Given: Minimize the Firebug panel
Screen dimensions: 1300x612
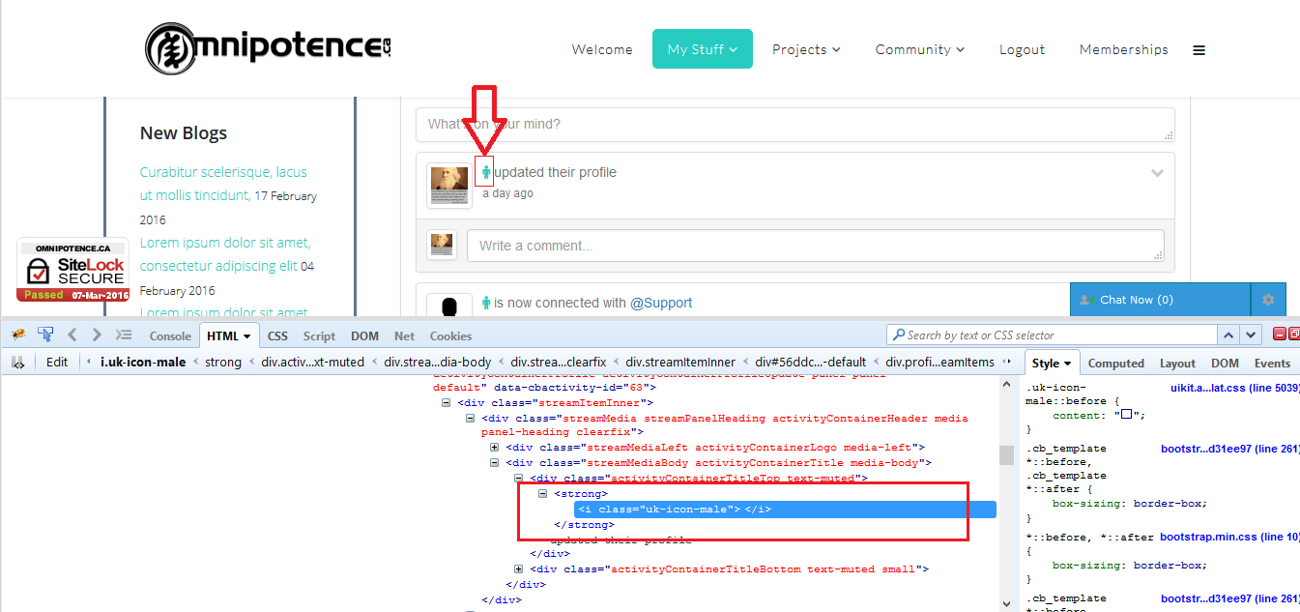Looking at the screenshot, I should [x=1279, y=334].
